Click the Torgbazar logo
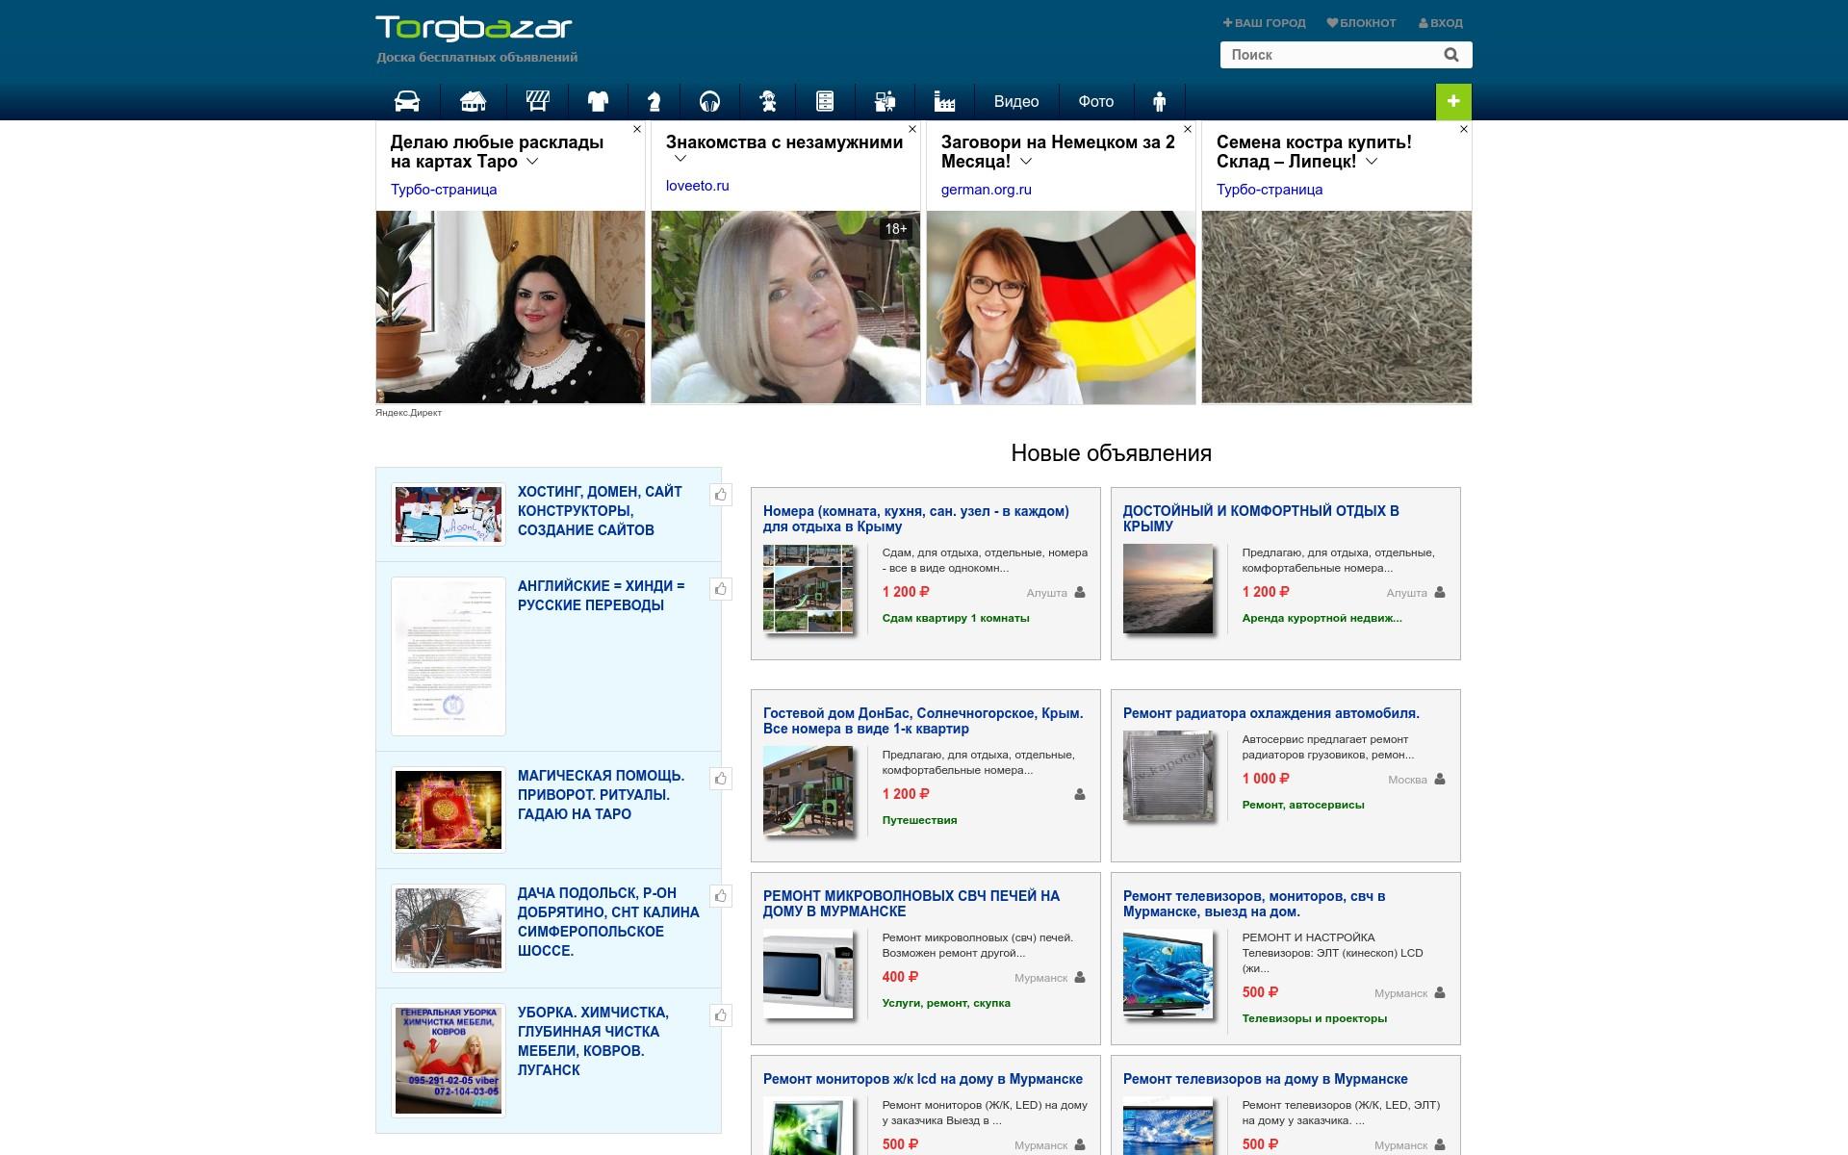The height and width of the screenshot is (1155, 1848). (475, 28)
